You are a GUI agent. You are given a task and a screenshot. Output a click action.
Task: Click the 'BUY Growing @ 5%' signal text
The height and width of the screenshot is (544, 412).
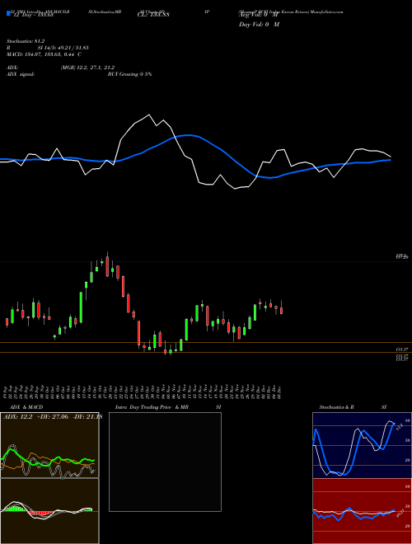(129, 74)
